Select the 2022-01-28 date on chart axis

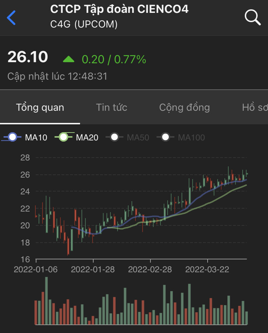pos(93,269)
